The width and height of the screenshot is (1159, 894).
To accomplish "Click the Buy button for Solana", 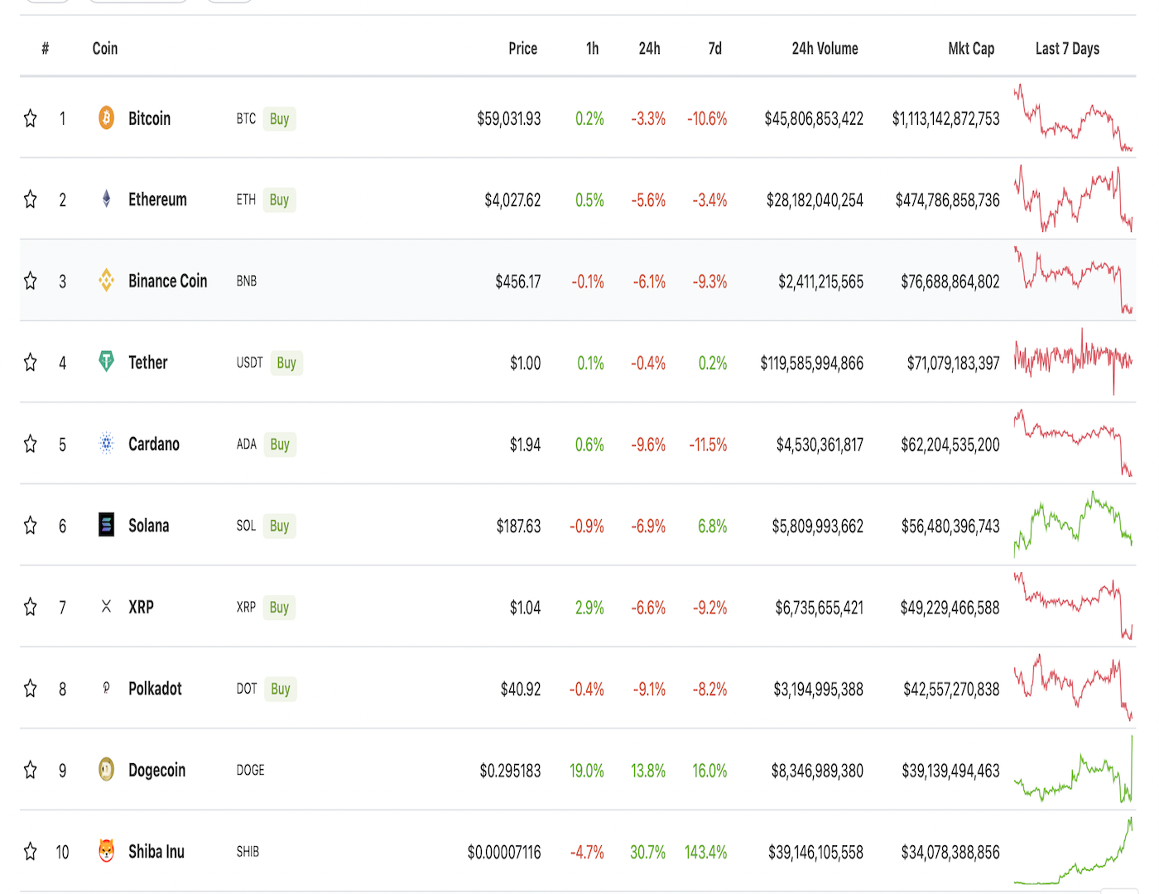I will (x=279, y=526).
